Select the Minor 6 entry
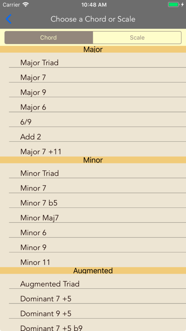Viewport: 186px width, 331px height. point(93,230)
